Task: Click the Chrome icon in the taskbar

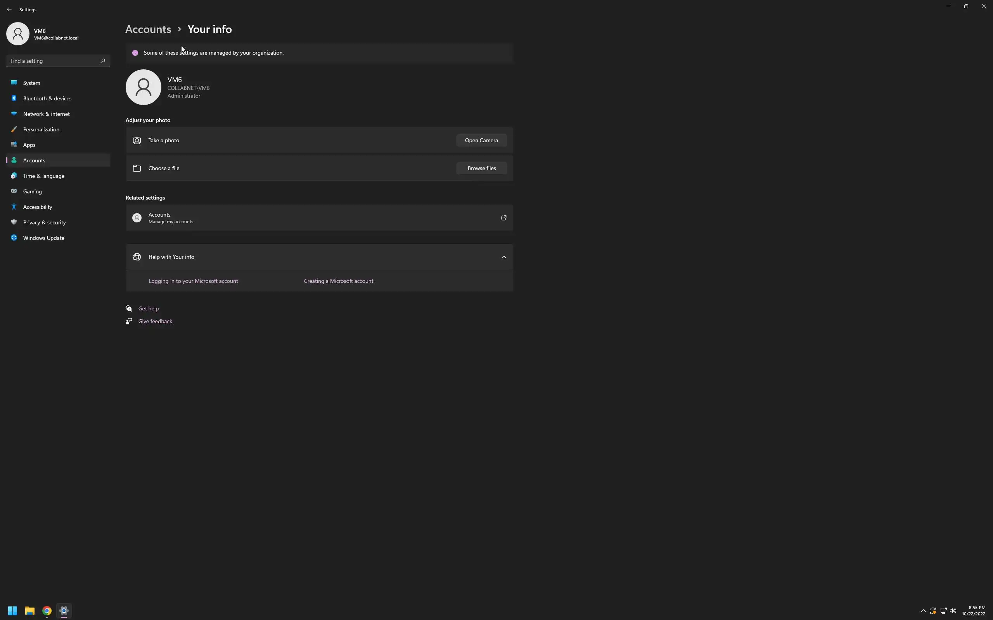Action: click(x=47, y=611)
